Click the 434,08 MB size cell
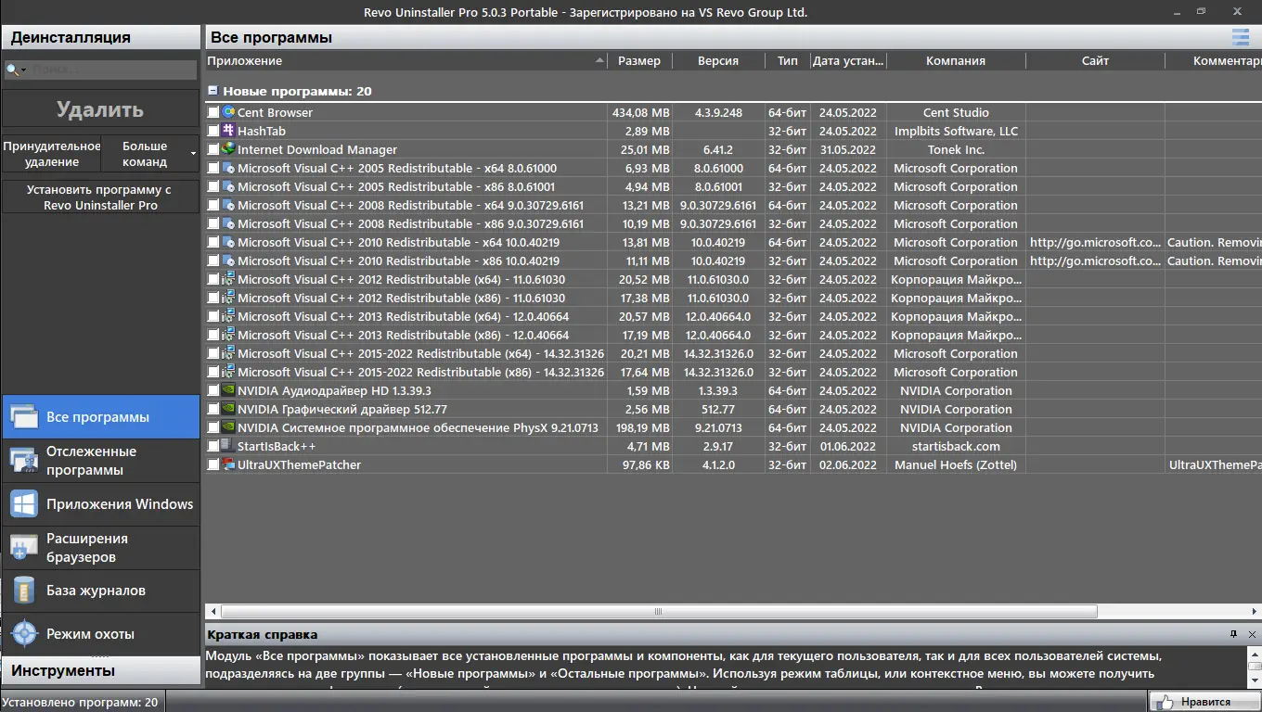Viewport: 1262px width, 712px height. pos(640,112)
